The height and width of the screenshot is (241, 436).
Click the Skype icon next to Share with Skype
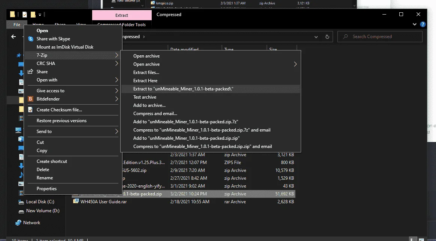(31, 39)
